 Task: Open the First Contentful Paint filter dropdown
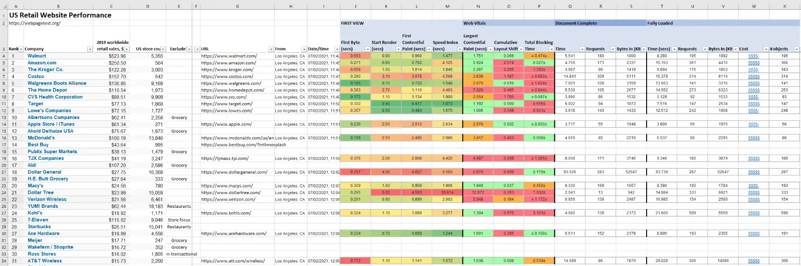[429, 49]
